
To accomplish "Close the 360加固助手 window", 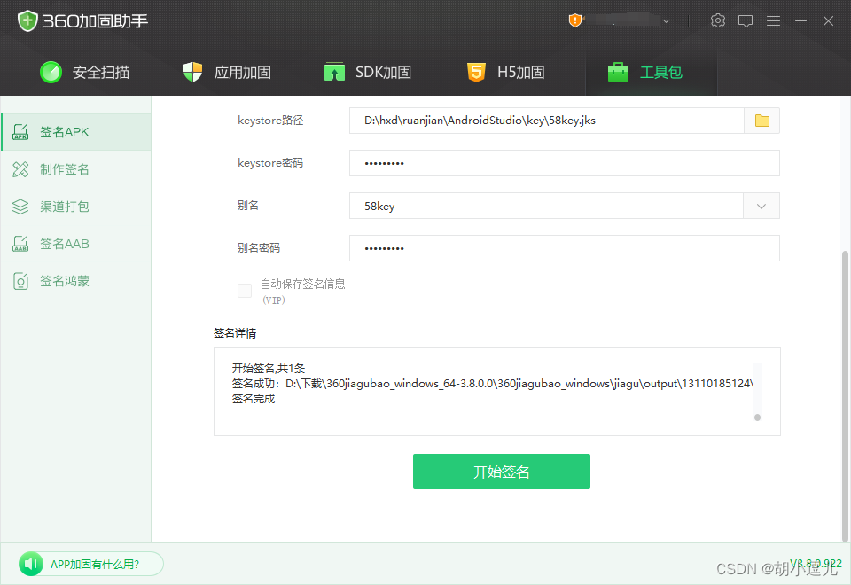I will pyautogui.click(x=828, y=20).
